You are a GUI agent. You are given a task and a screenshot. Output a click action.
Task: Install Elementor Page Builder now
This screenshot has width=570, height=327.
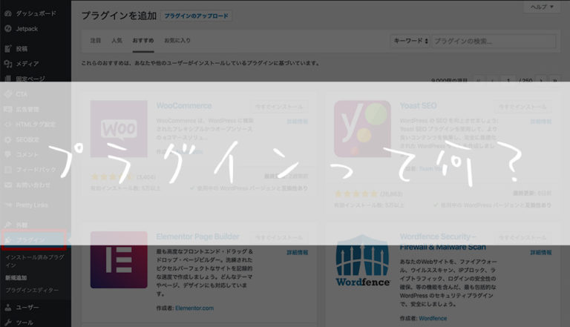click(x=279, y=237)
